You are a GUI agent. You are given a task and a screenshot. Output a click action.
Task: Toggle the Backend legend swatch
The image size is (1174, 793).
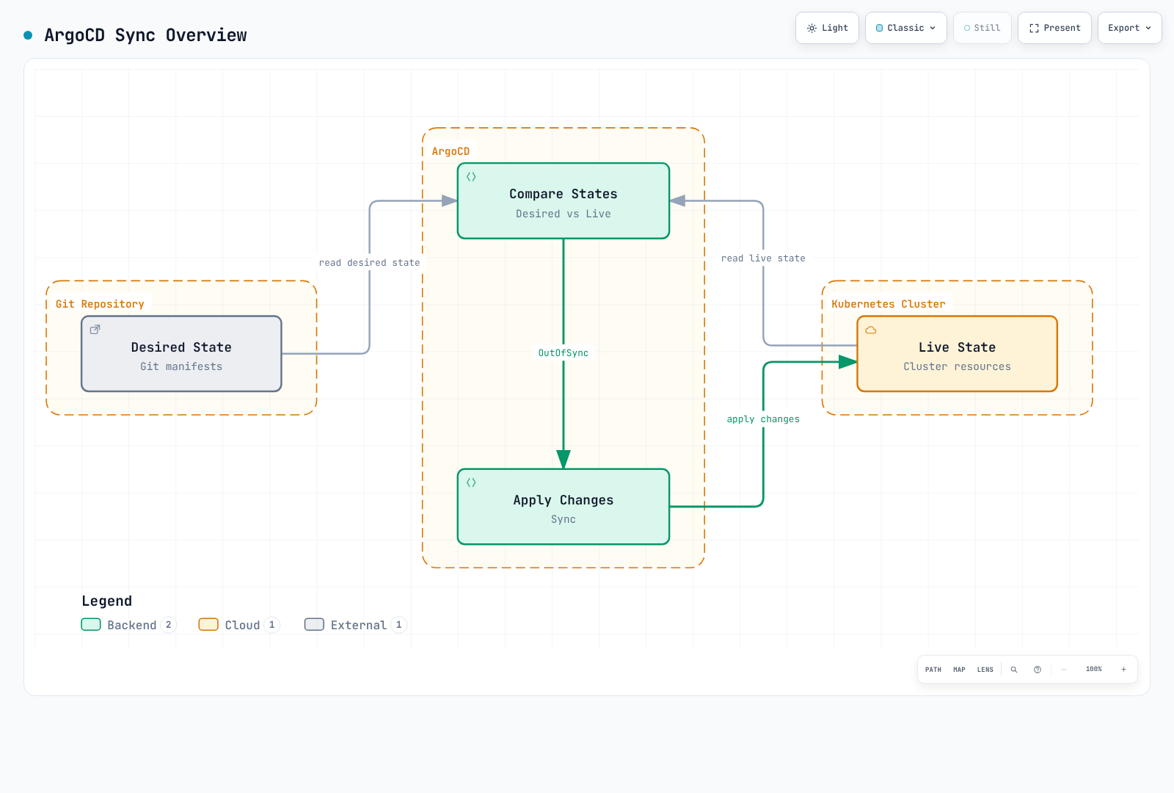tap(91, 624)
